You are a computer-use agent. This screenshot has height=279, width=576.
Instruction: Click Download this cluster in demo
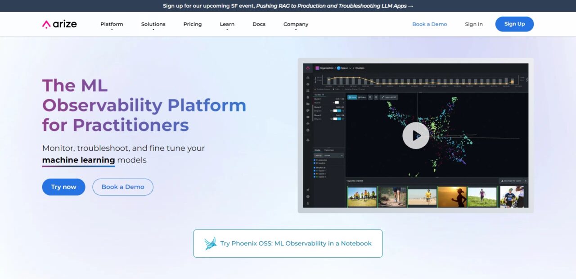(511, 181)
